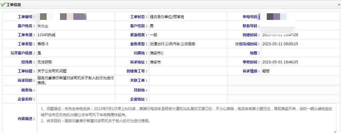Click the 工单信息 panel title
The width and height of the screenshot is (341, 133).
(14, 5)
